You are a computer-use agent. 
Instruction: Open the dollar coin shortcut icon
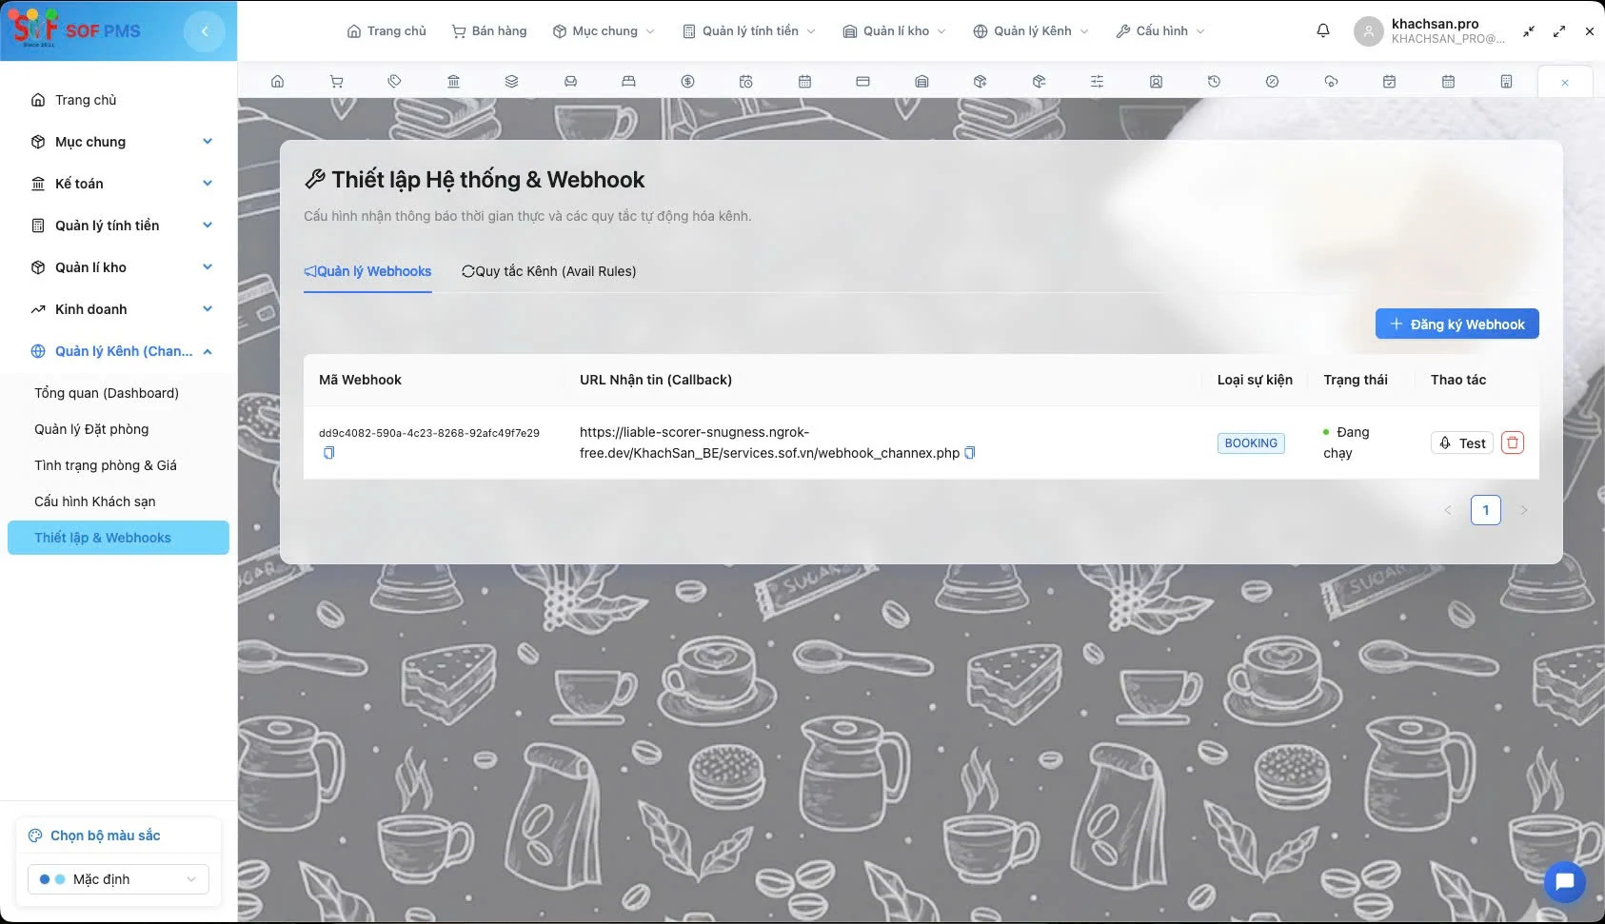[x=687, y=82]
